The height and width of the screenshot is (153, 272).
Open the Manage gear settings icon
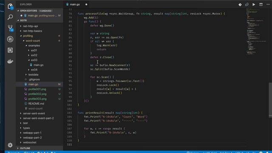click(10, 145)
